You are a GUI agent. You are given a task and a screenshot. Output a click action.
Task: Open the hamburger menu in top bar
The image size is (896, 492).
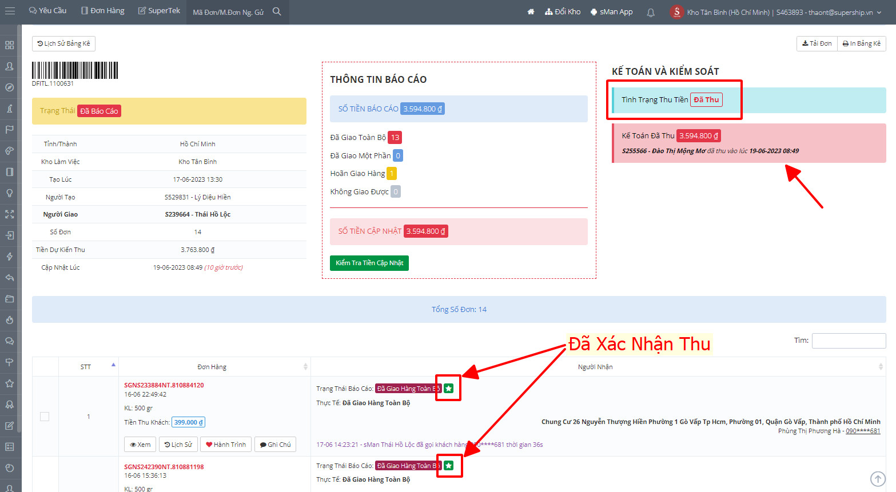[10, 11]
